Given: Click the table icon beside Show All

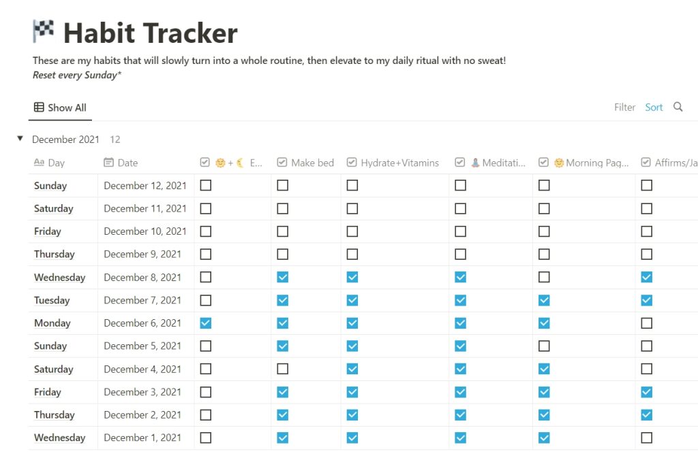Looking at the screenshot, I should click(39, 107).
